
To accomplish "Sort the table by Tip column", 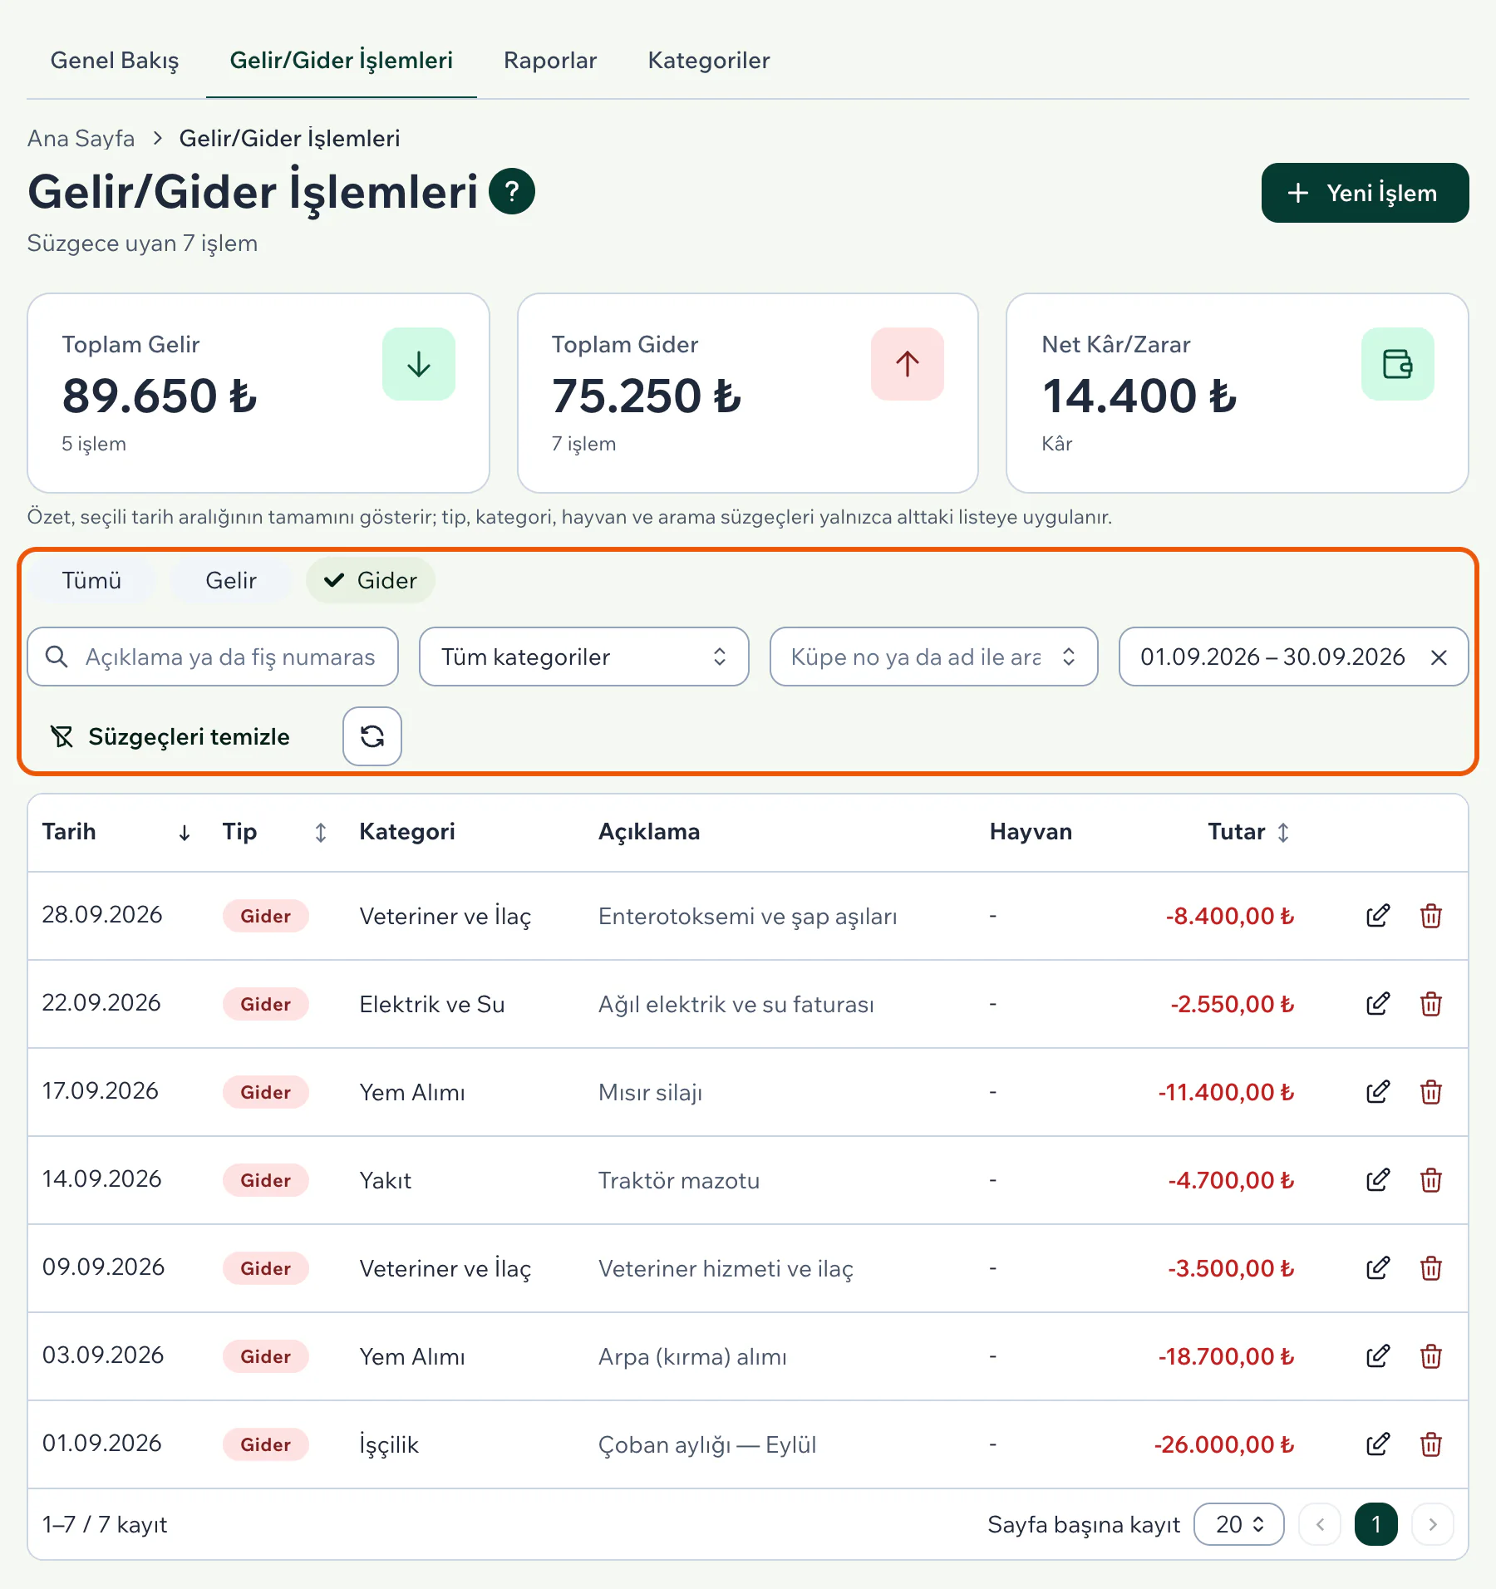I will [x=274, y=832].
